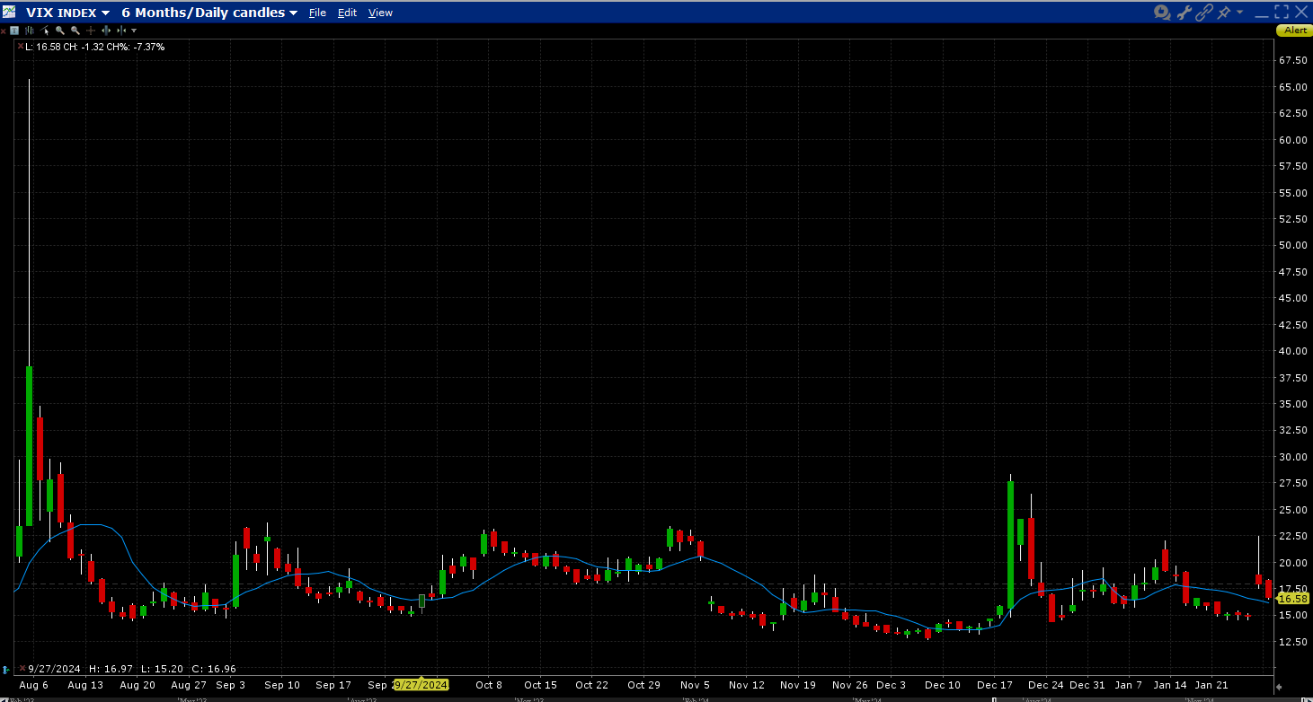The width and height of the screenshot is (1313, 702).
Task: Open the File menu
Action: (x=317, y=13)
